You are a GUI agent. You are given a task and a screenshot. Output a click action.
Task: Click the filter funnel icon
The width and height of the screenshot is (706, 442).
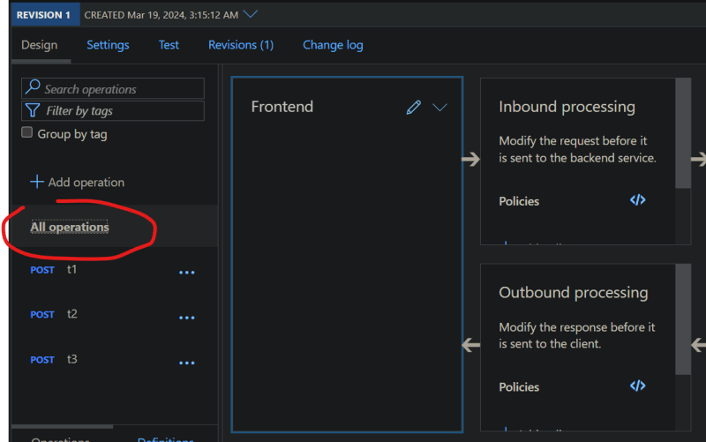coord(33,110)
